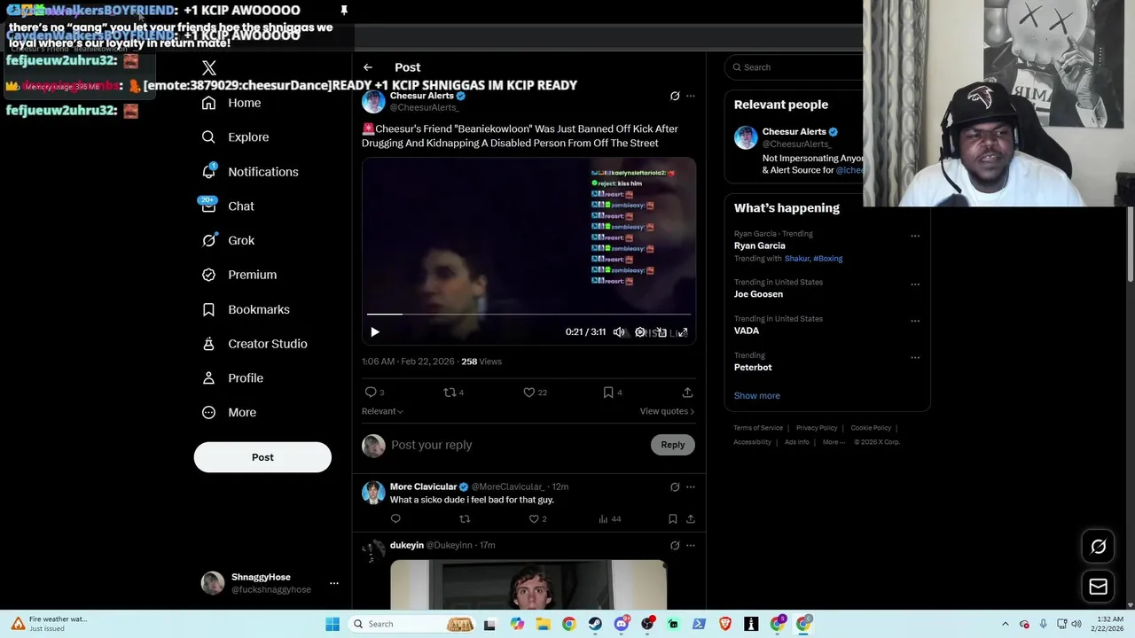Expand the More sidebar menu
This screenshot has width=1135, height=638.
point(230,412)
